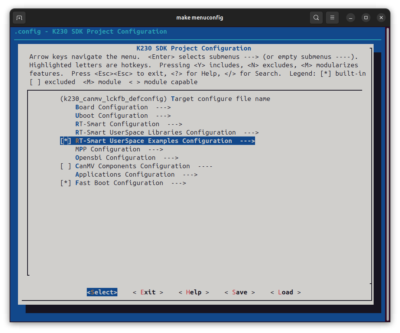Click the Load button
The height and width of the screenshot is (333, 400).
[286, 292]
